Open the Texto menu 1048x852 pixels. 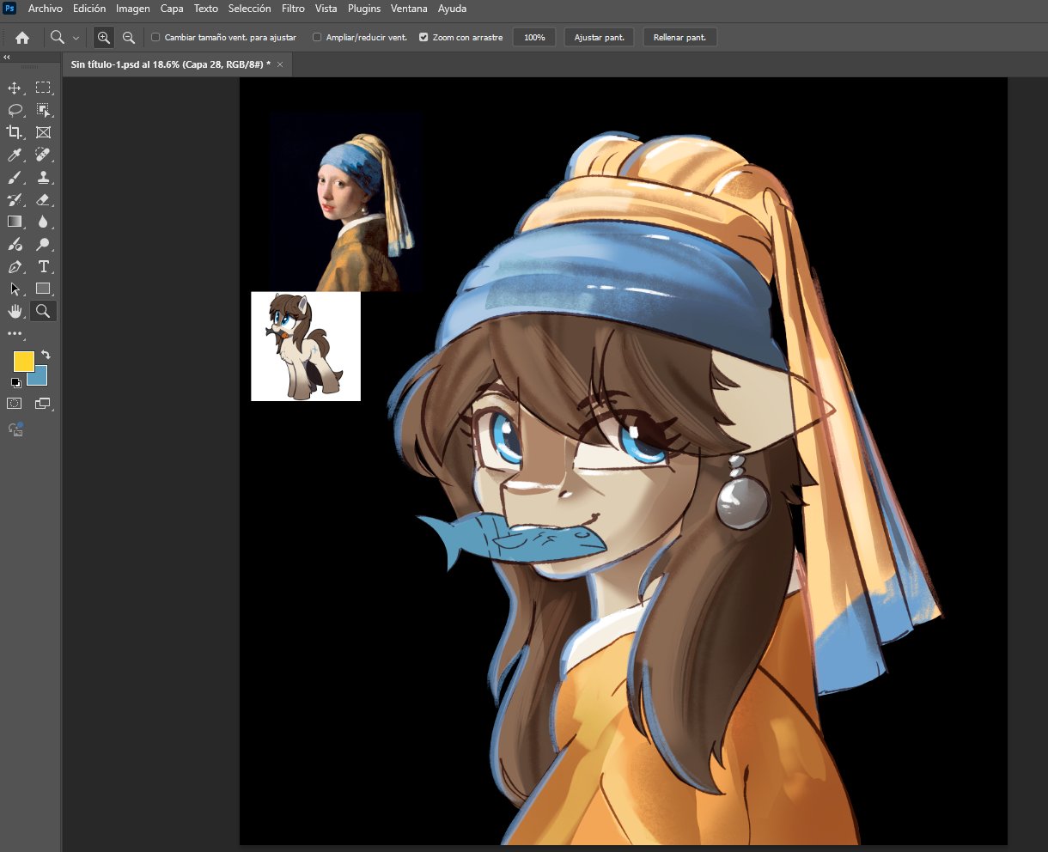point(206,9)
